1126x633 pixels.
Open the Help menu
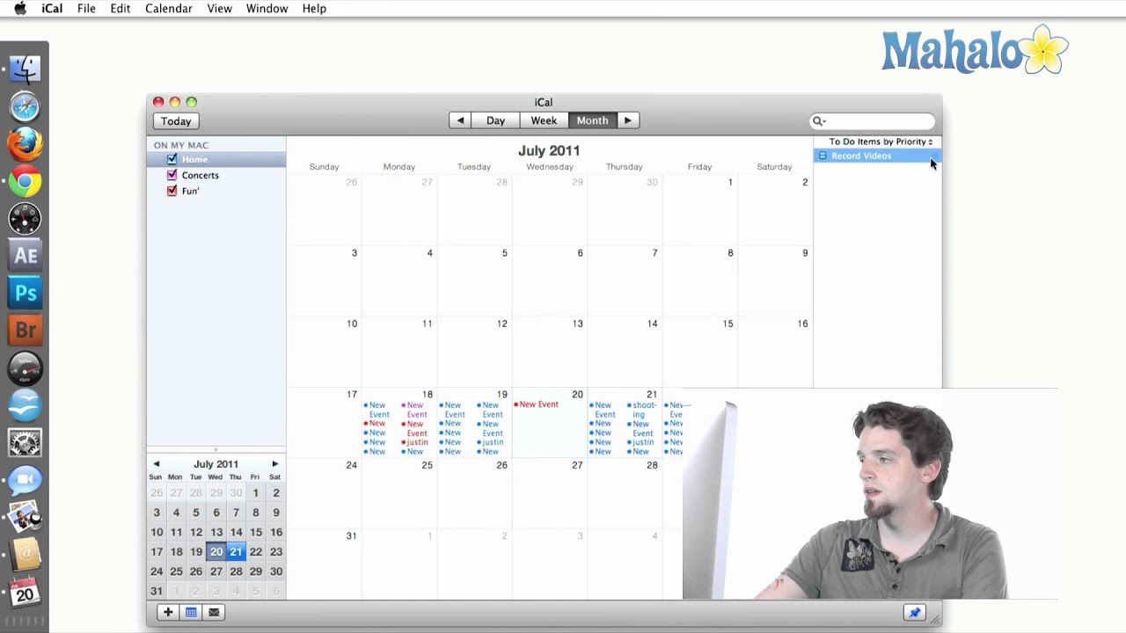314,9
